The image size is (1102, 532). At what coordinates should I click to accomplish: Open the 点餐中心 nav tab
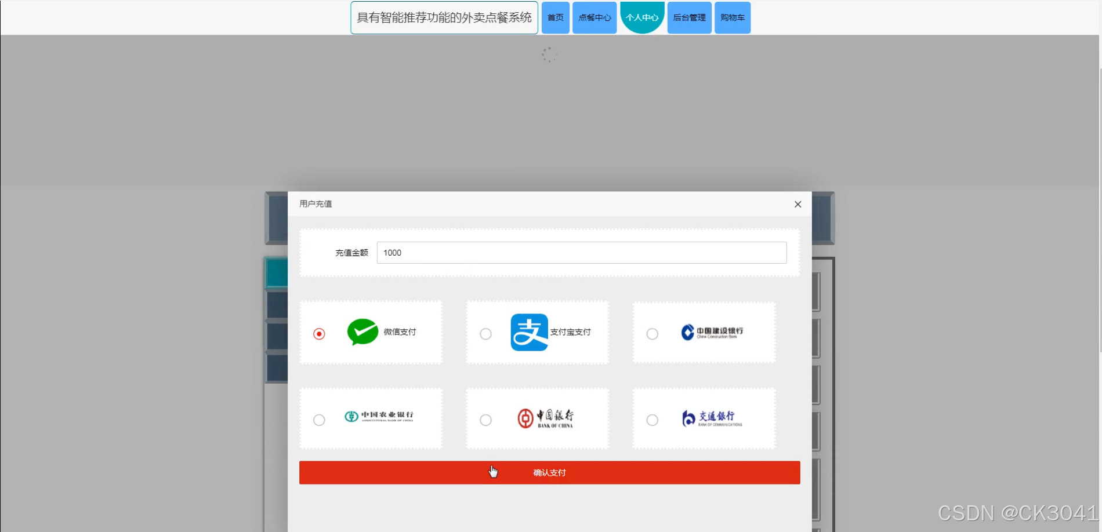point(594,17)
